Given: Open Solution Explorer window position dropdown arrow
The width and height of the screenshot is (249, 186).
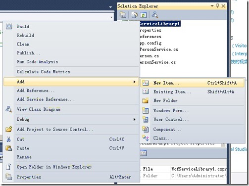Looking at the screenshot, I should tap(212, 6).
